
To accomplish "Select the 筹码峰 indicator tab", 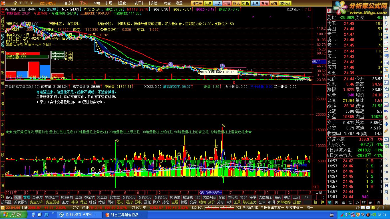I will [x=233, y=197].
